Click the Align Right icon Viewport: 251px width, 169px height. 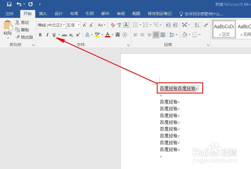pos(149,34)
